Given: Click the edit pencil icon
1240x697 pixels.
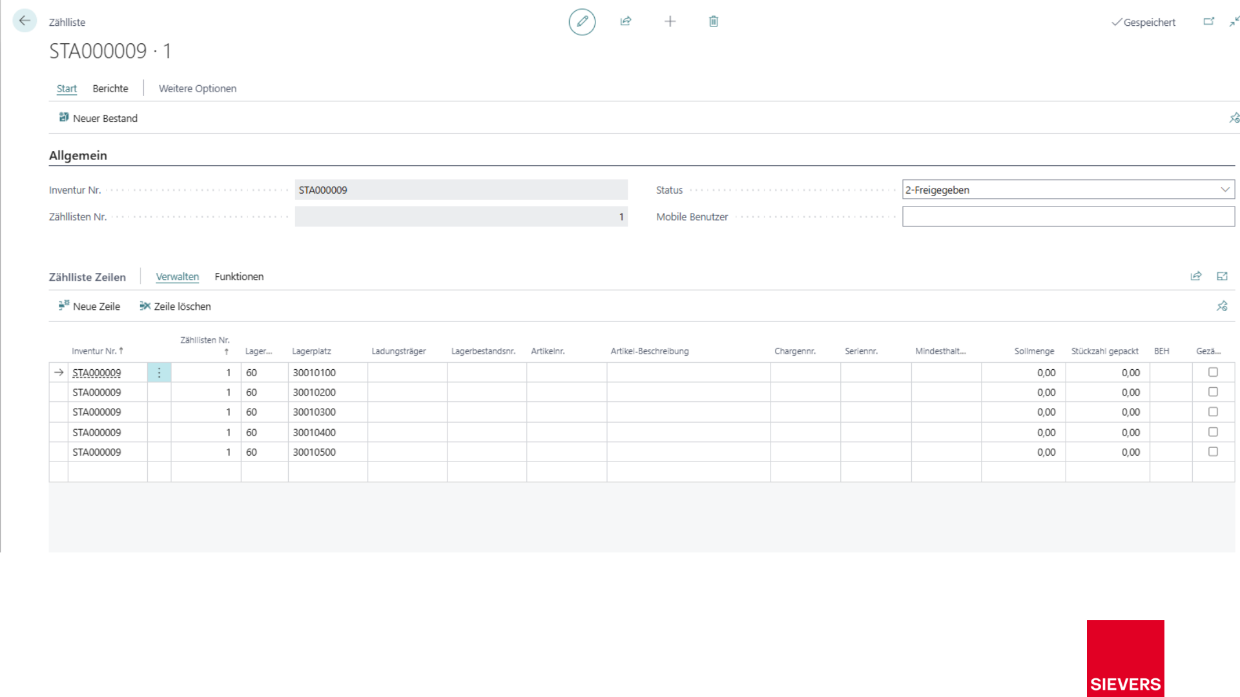Looking at the screenshot, I should coord(582,22).
